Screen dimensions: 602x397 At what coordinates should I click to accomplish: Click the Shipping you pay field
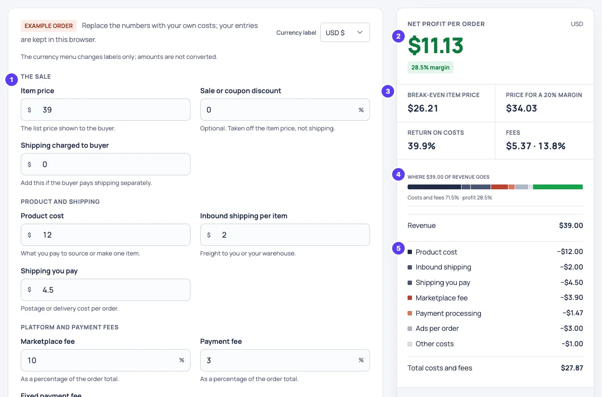pyautogui.click(x=106, y=290)
